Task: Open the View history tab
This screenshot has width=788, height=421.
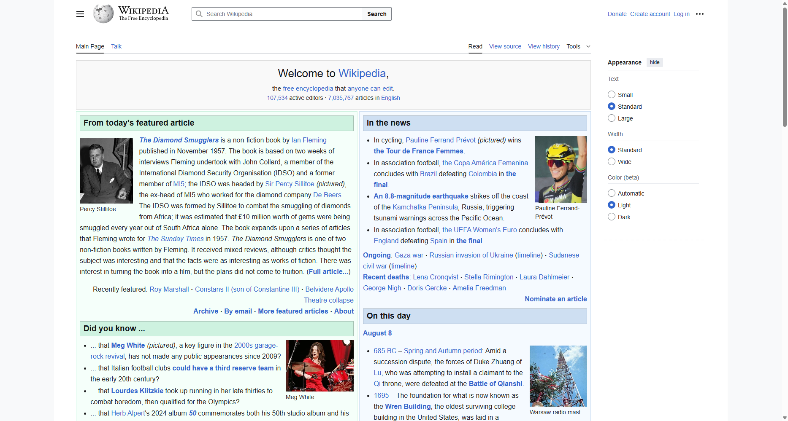Action: (x=544, y=46)
